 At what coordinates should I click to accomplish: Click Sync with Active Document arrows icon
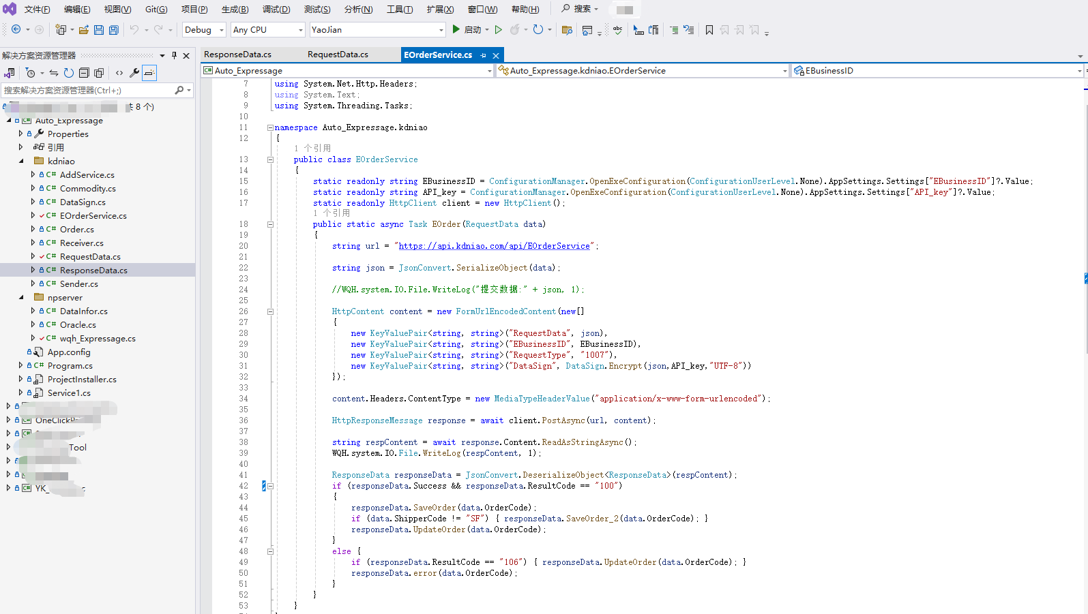(54, 73)
